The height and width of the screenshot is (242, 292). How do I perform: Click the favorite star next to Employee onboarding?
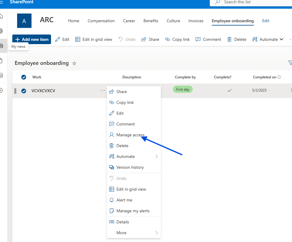74,63
